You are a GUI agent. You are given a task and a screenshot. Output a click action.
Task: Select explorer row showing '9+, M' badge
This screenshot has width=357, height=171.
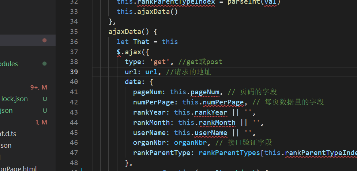[x=28, y=87]
